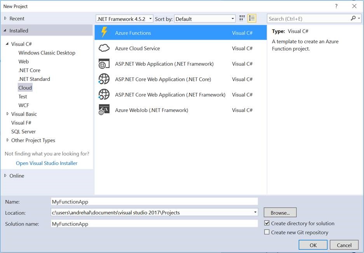Select the Test category

coord(23,97)
